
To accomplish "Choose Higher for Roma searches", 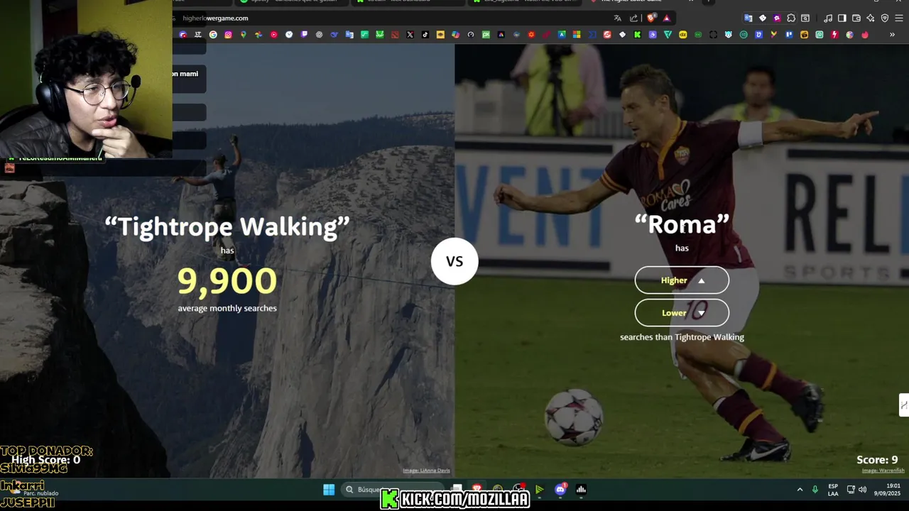I will 682,280.
